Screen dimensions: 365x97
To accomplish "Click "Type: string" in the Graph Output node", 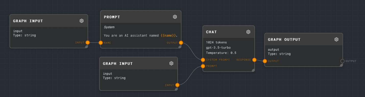I will coord(279,54).
